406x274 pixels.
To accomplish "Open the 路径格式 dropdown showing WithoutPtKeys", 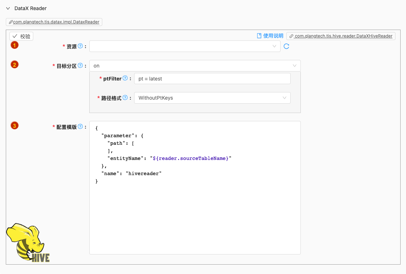I will (212, 98).
